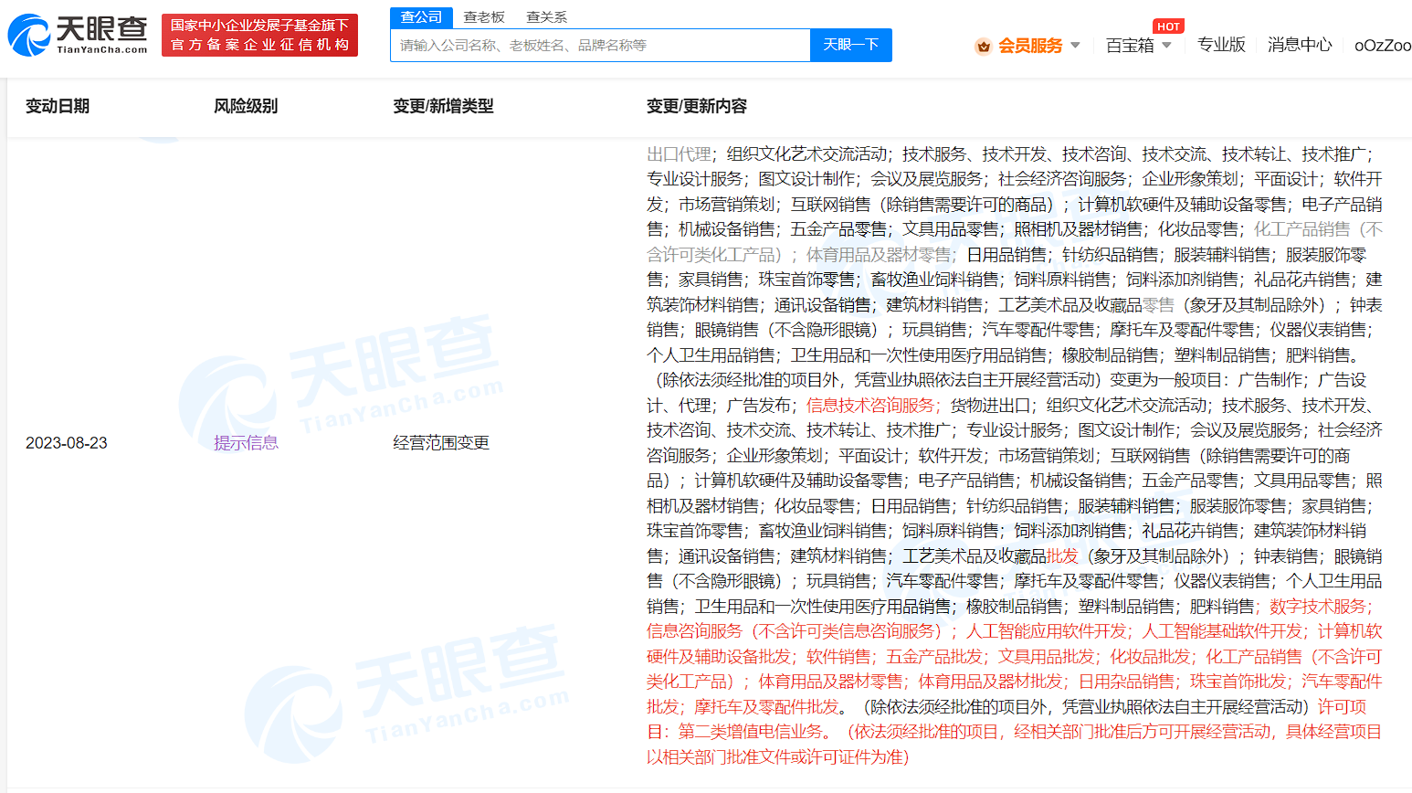Click the 风险级别 column header
1412x793 pixels.
click(x=246, y=106)
